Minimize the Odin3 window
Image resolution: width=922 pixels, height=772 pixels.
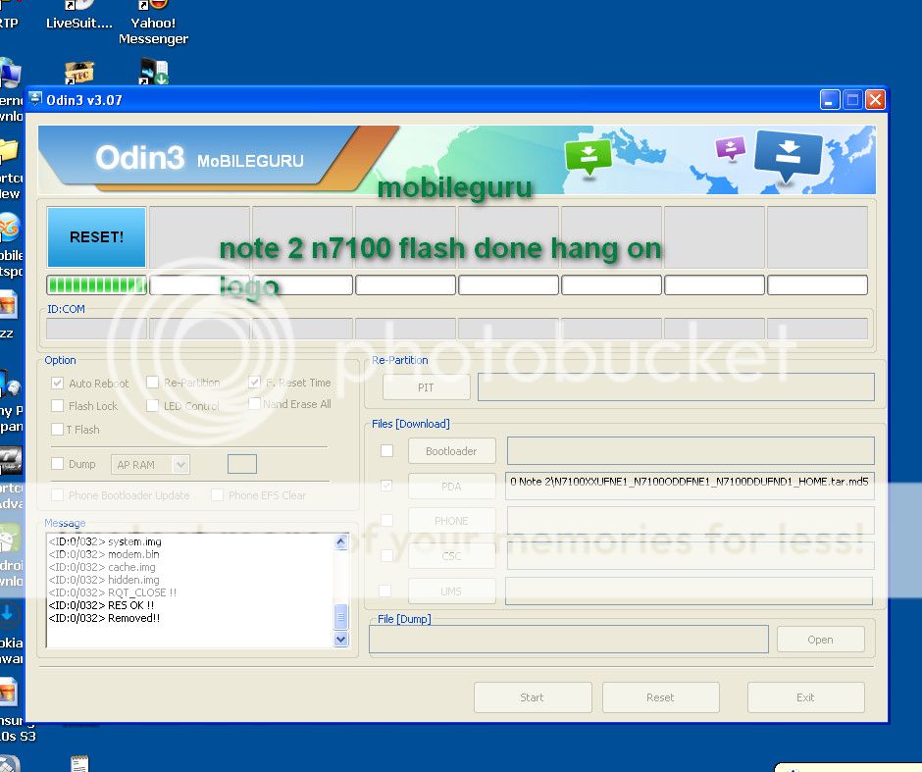pyautogui.click(x=829, y=100)
